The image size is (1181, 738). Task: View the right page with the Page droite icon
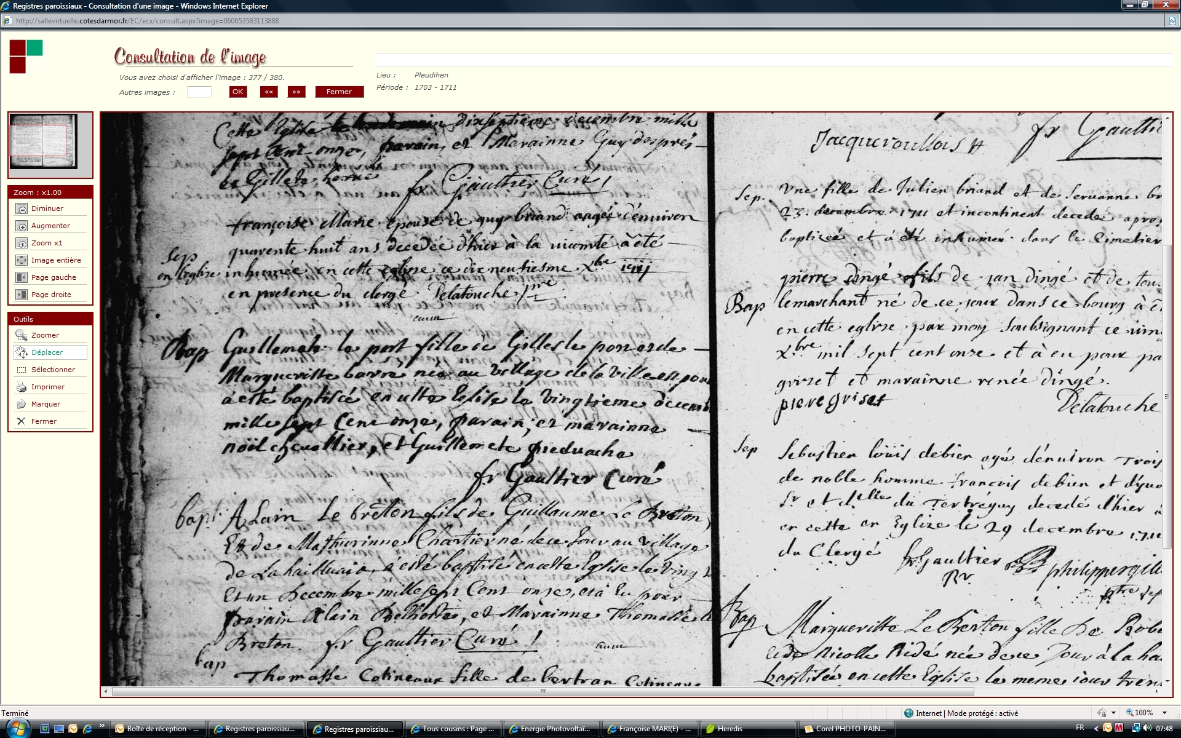22,295
